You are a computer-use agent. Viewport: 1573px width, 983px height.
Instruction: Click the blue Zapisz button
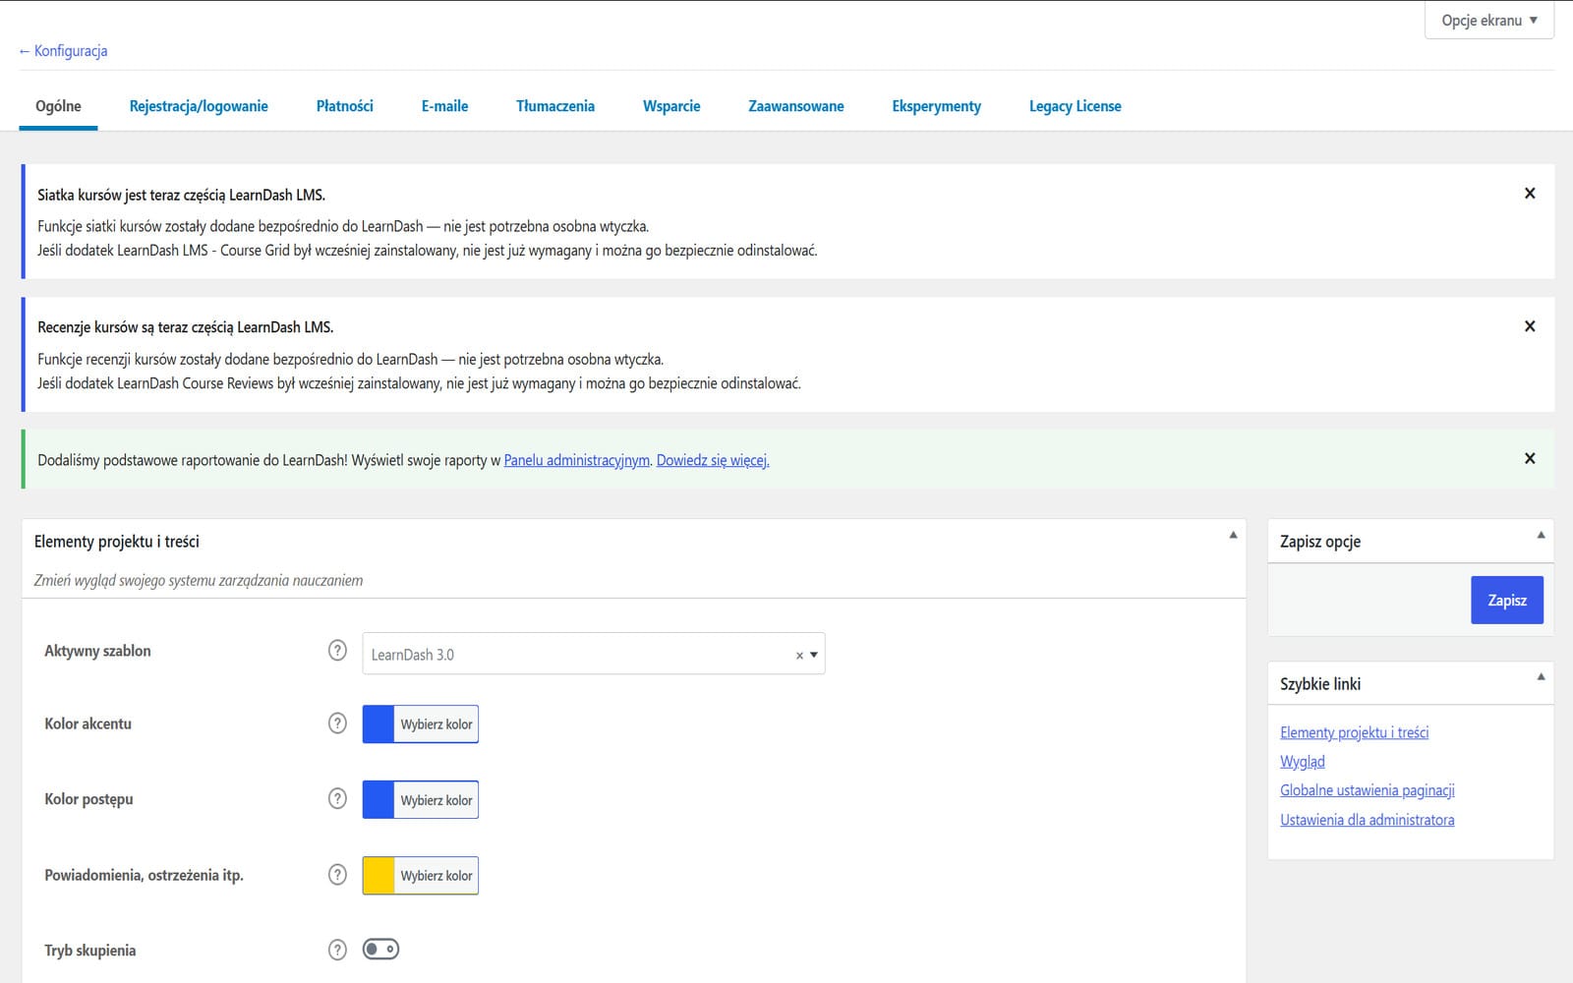[x=1507, y=600]
